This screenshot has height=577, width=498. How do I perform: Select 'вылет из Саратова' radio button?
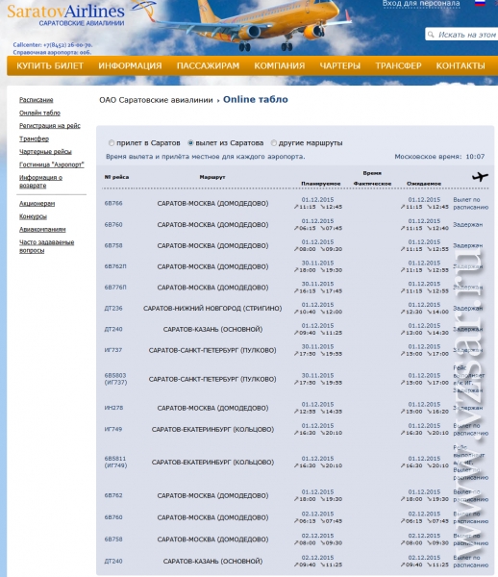pyautogui.click(x=190, y=142)
